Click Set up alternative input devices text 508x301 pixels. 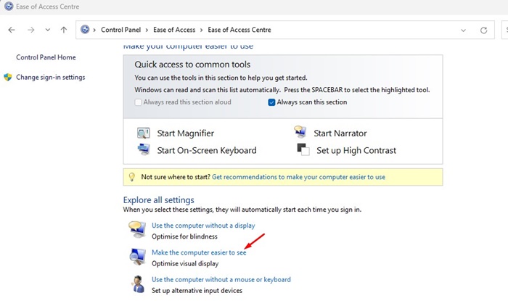click(197, 291)
